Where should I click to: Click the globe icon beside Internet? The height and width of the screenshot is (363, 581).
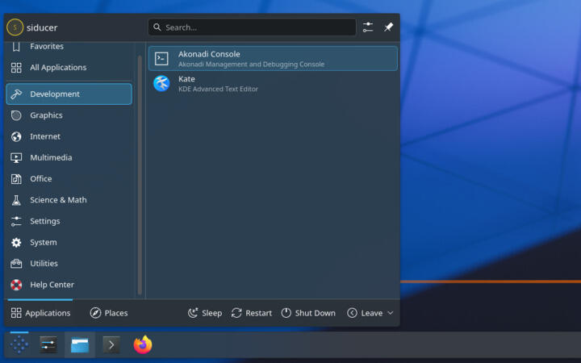pyautogui.click(x=16, y=136)
